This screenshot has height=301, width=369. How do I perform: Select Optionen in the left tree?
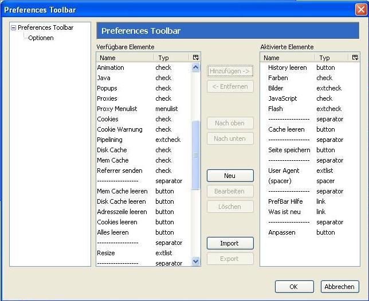41,38
